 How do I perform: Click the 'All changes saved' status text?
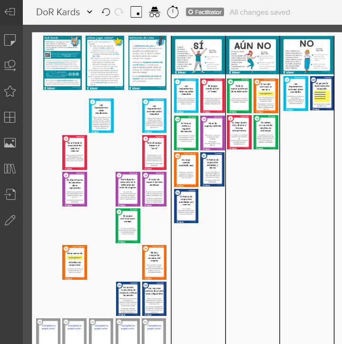[x=260, y=12]
